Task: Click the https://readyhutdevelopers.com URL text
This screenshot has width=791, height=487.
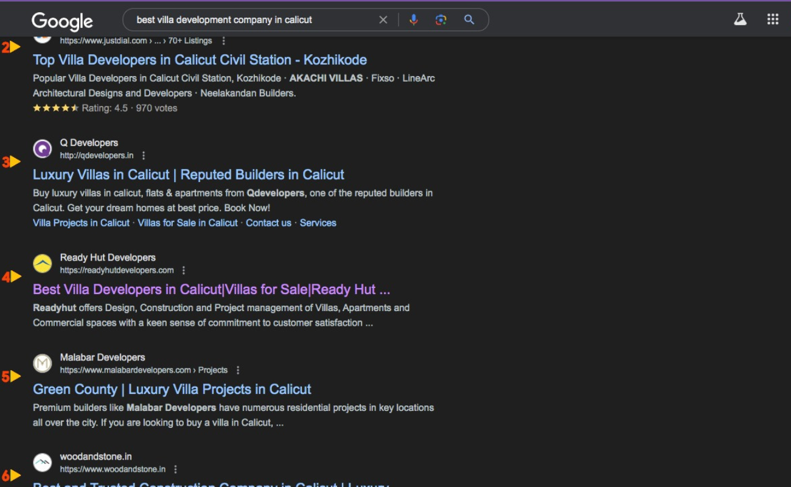Action: [117, 270]
